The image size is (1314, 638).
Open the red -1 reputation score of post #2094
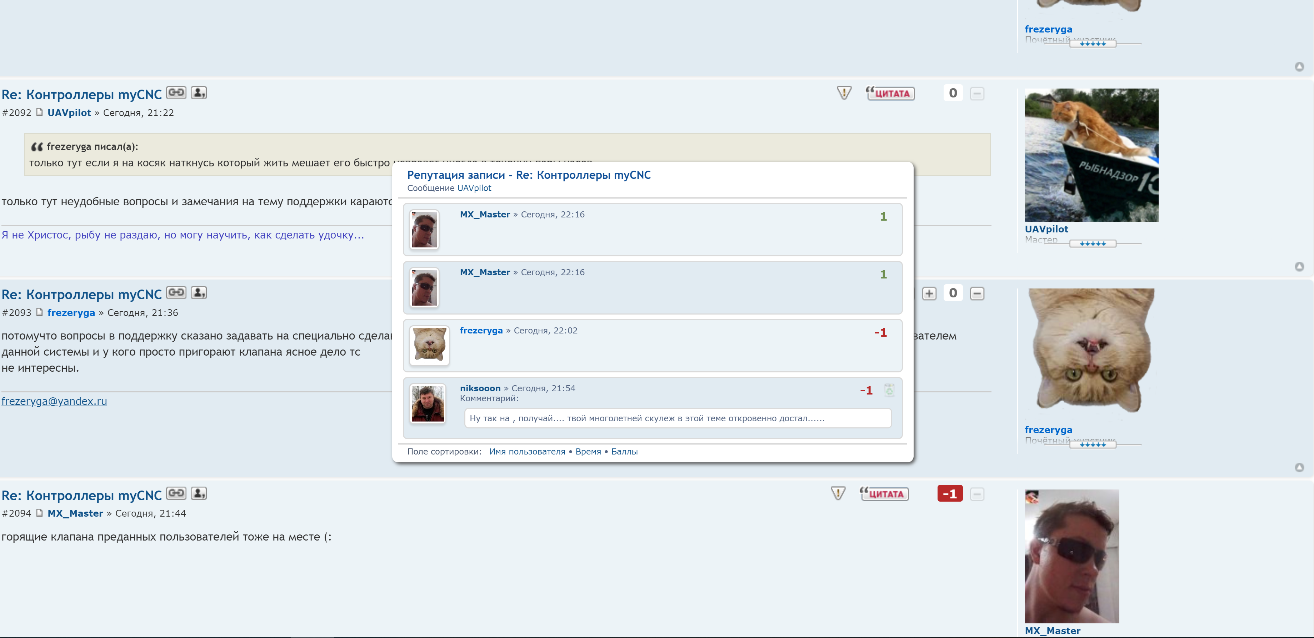949,494
